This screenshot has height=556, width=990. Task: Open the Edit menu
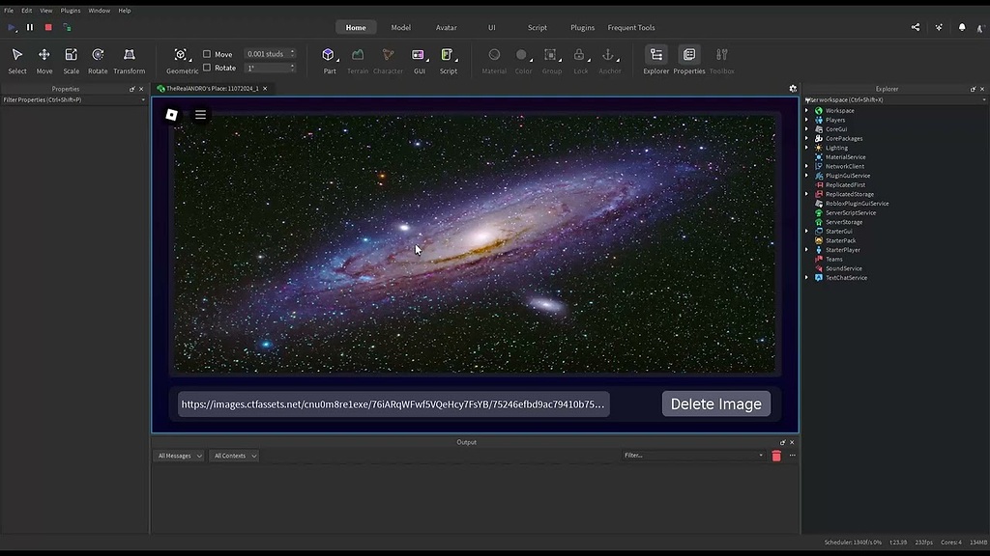[x=26, y=10]
